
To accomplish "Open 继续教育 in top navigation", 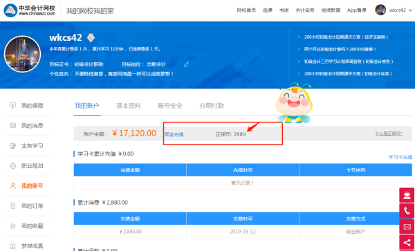I will tap(331, 10).
